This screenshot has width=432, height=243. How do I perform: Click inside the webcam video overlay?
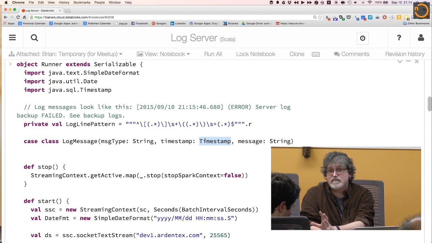pyautogui.click(x=346, y=188)
